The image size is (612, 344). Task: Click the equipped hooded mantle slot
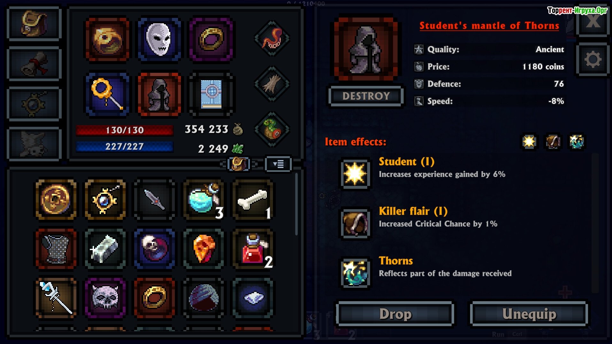coord(159,94)
